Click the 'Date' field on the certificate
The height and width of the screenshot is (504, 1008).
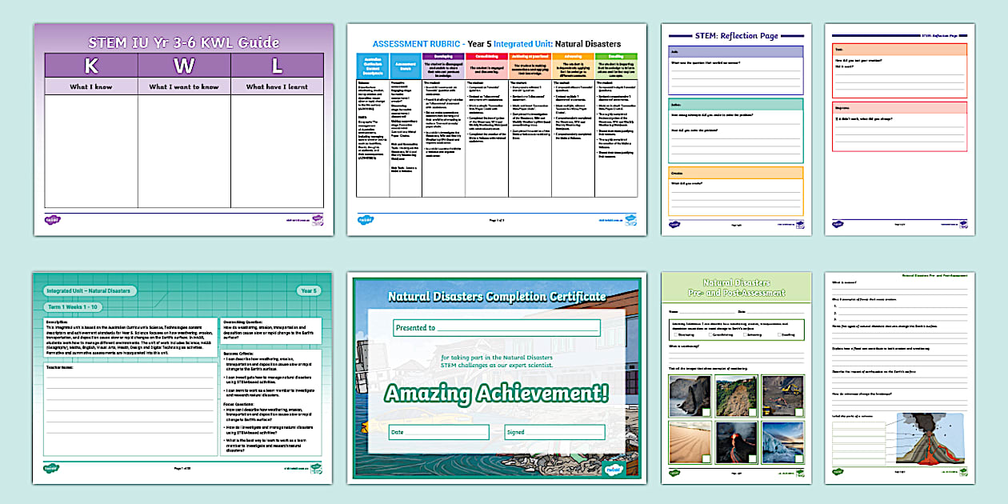438,432
